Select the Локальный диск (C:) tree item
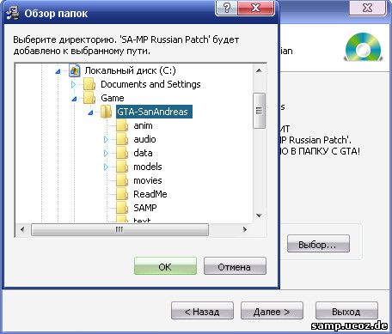The height and width of the screenshot is (334, 392). [131, 70]
